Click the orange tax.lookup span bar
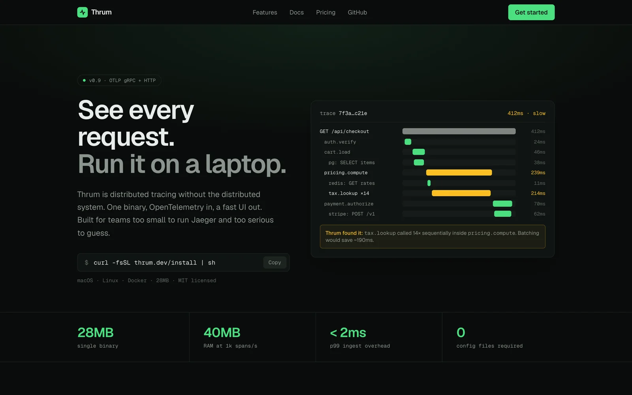 click(x=461, y=193)
